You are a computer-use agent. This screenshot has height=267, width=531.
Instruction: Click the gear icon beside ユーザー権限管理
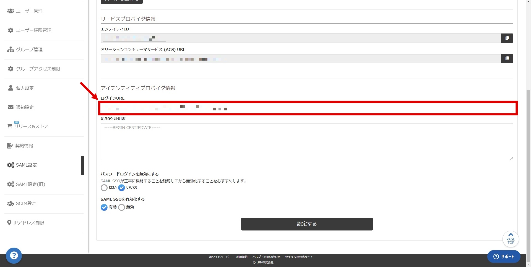click(11, 30)
